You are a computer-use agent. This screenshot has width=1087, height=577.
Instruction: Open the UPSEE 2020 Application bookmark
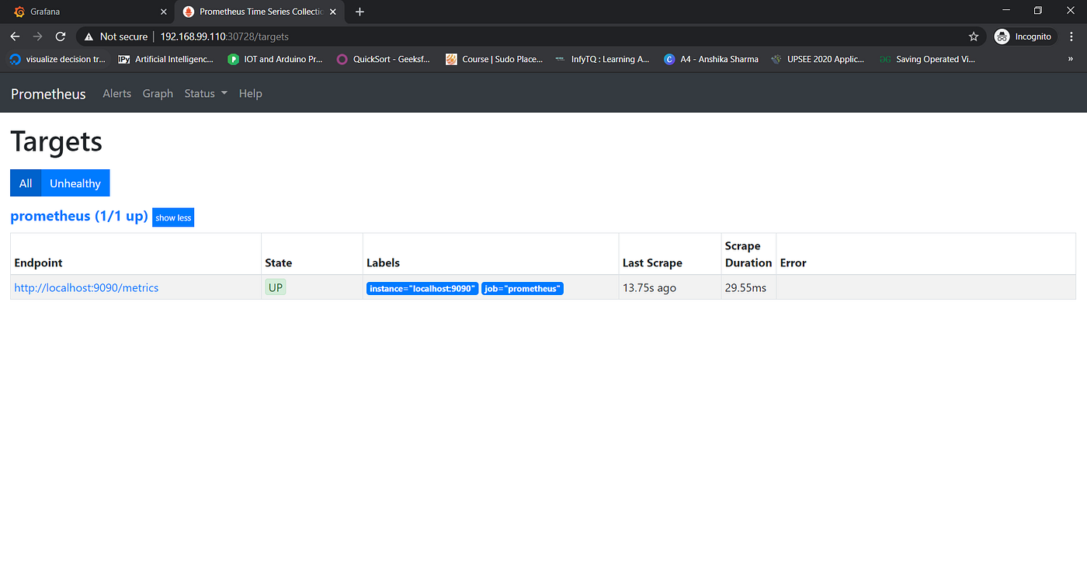(818, 59)
